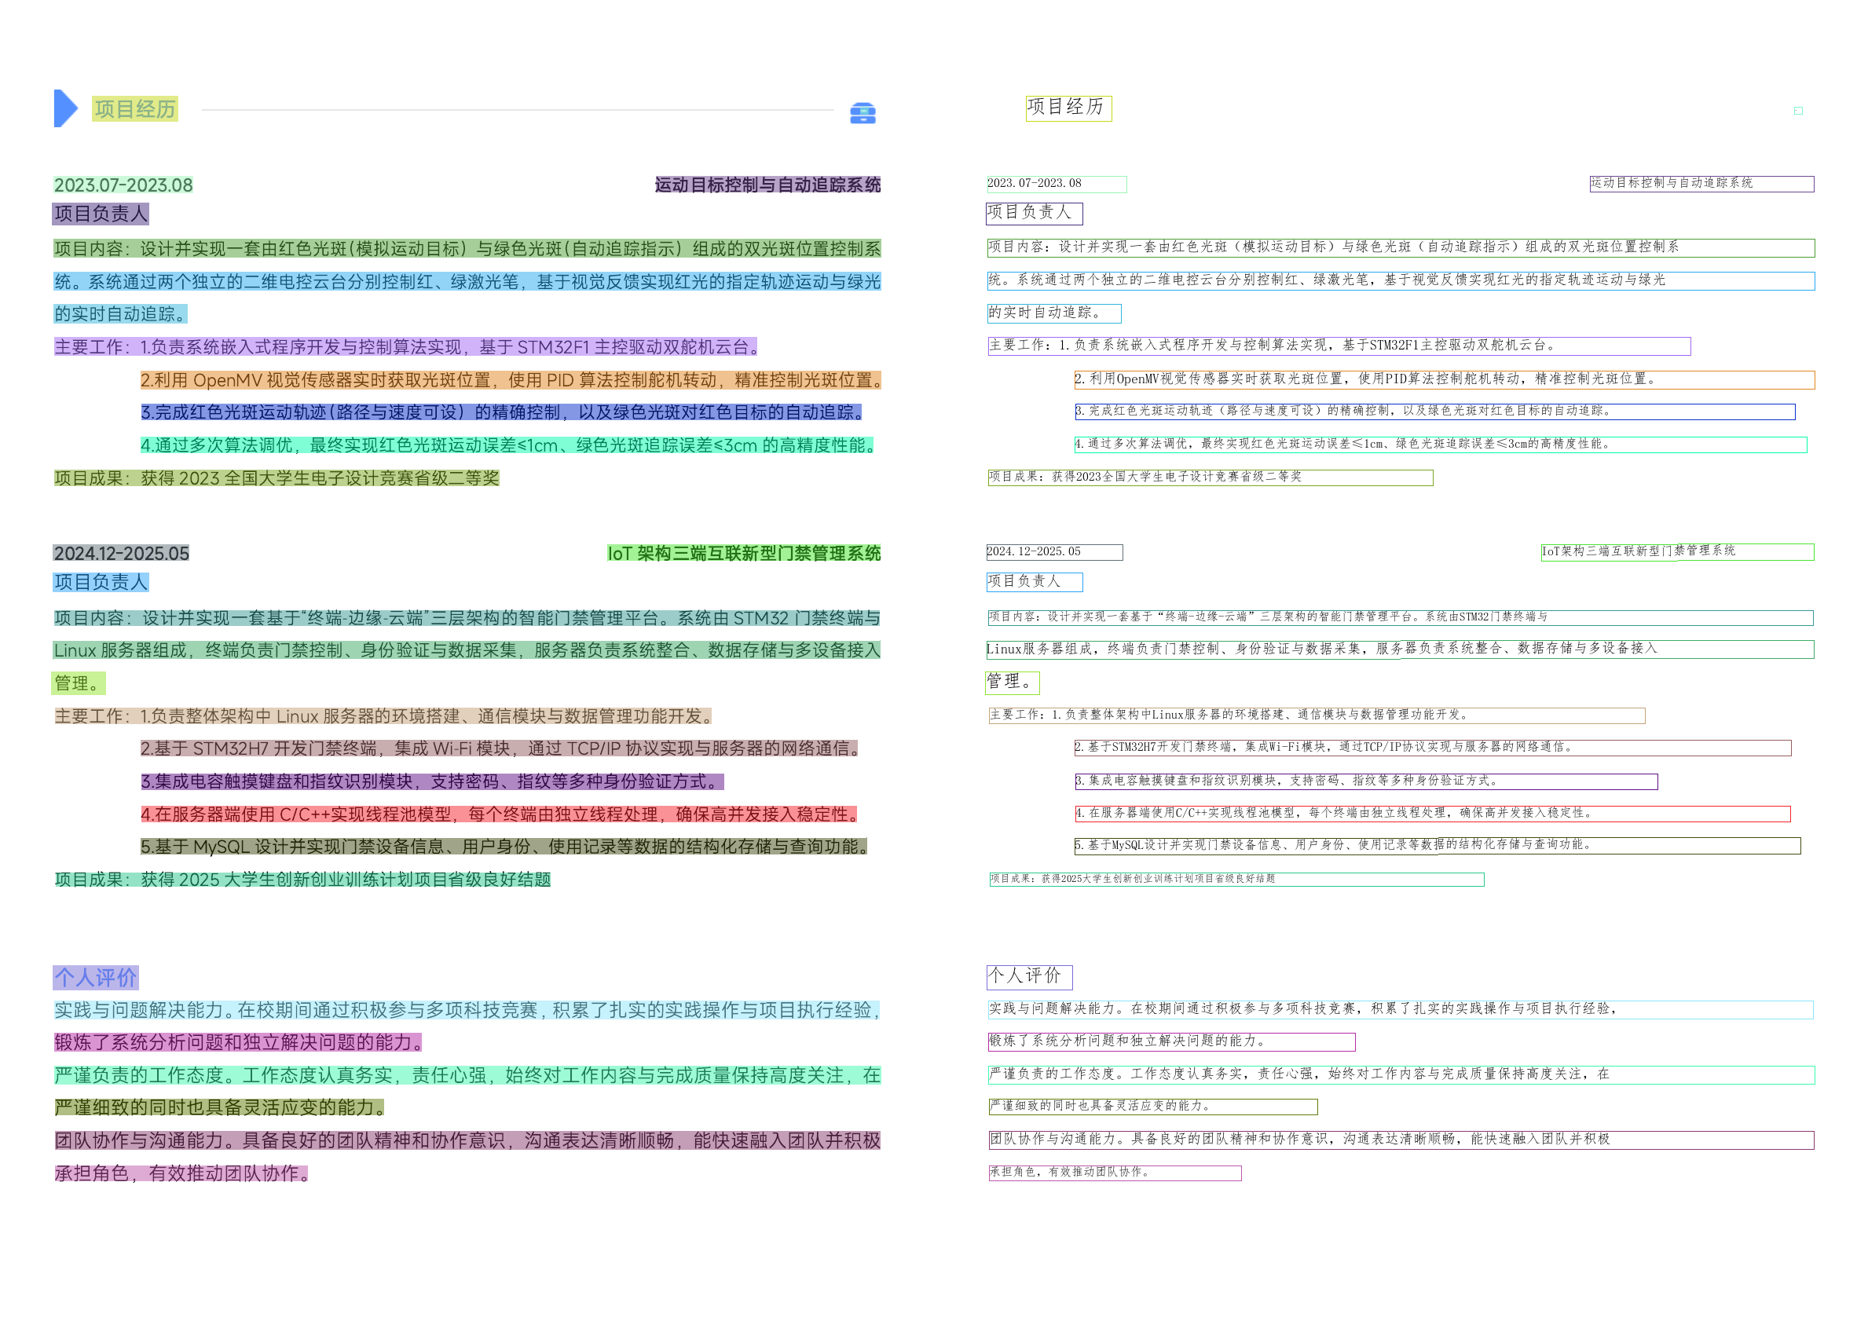The height and width of the screenshot is (1321, 1868).
Task: Select the green-highlighted IoT 架构三端互联新型门禁管理系统 title
Action: tap(744, 554)
